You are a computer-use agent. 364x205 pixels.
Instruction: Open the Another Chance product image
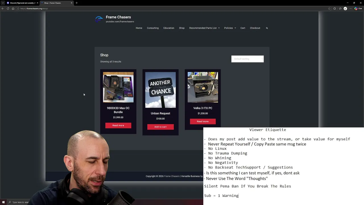coord(160,90)
